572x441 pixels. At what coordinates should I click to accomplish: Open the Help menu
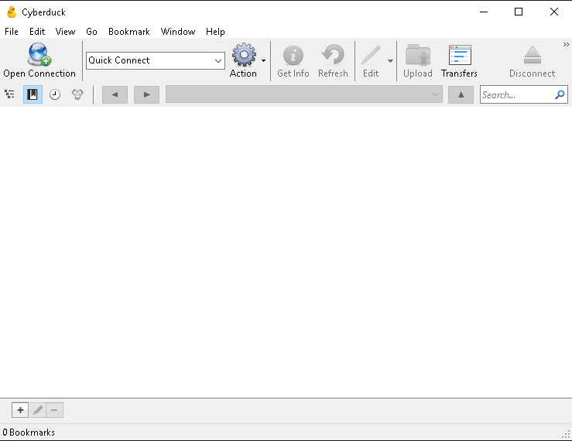215,32
